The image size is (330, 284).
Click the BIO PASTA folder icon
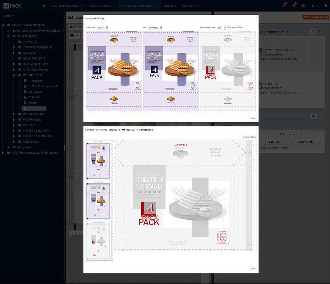point(20,42)
